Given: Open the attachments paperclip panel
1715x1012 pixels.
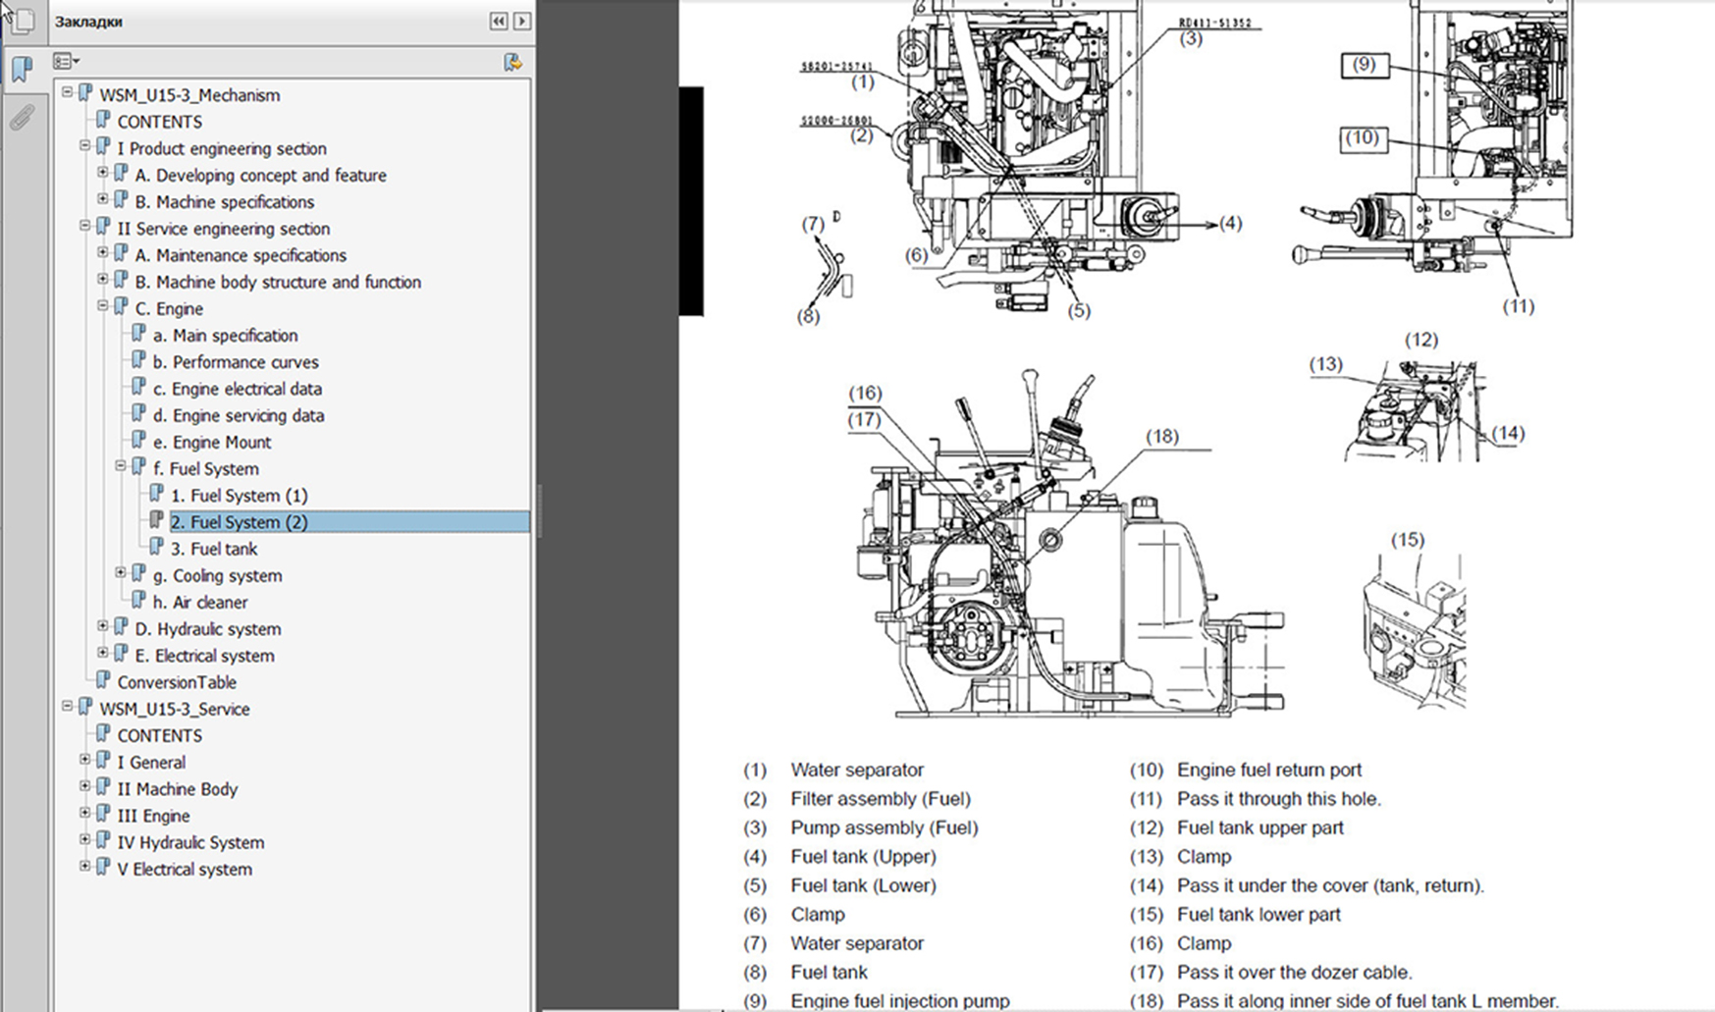Looking at the screenshot, I should (x=22, y=118).
